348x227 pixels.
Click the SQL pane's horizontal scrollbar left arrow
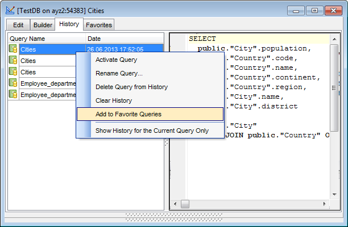click(x=185, y=203)
